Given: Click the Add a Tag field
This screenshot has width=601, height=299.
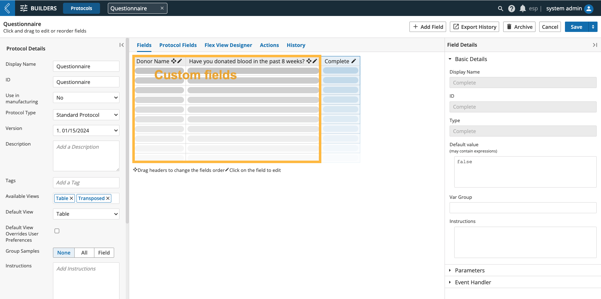Looking at the screenshot, I should [x=86, y=183].
